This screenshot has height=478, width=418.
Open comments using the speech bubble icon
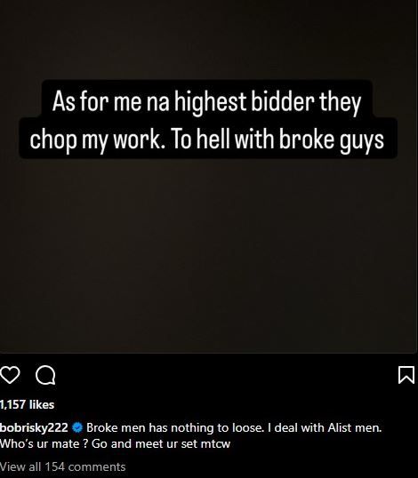tap(45, 376)
